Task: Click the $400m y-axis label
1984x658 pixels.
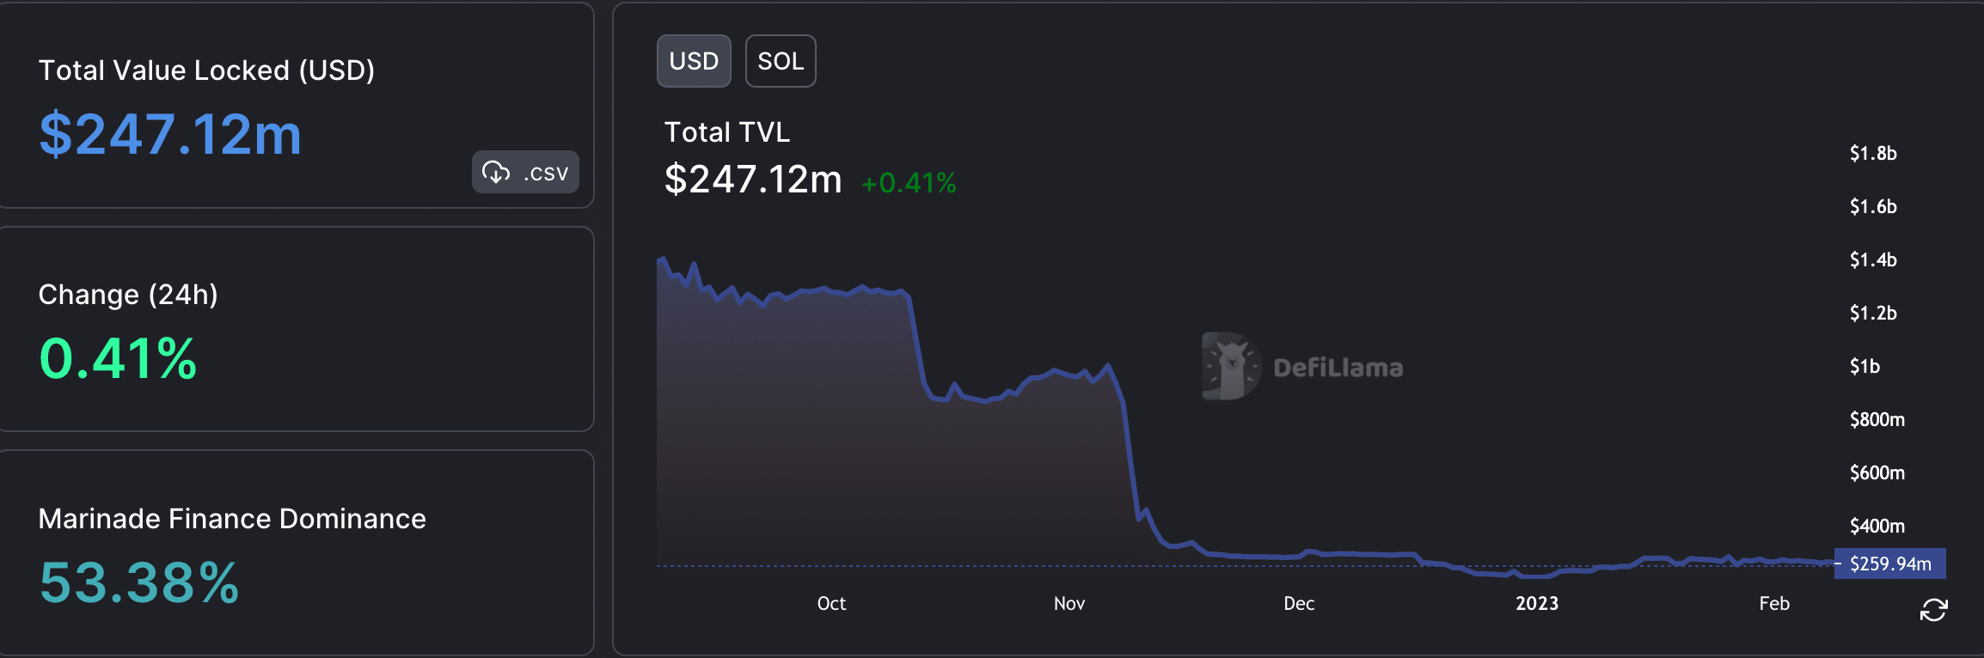Action: 1877,527
